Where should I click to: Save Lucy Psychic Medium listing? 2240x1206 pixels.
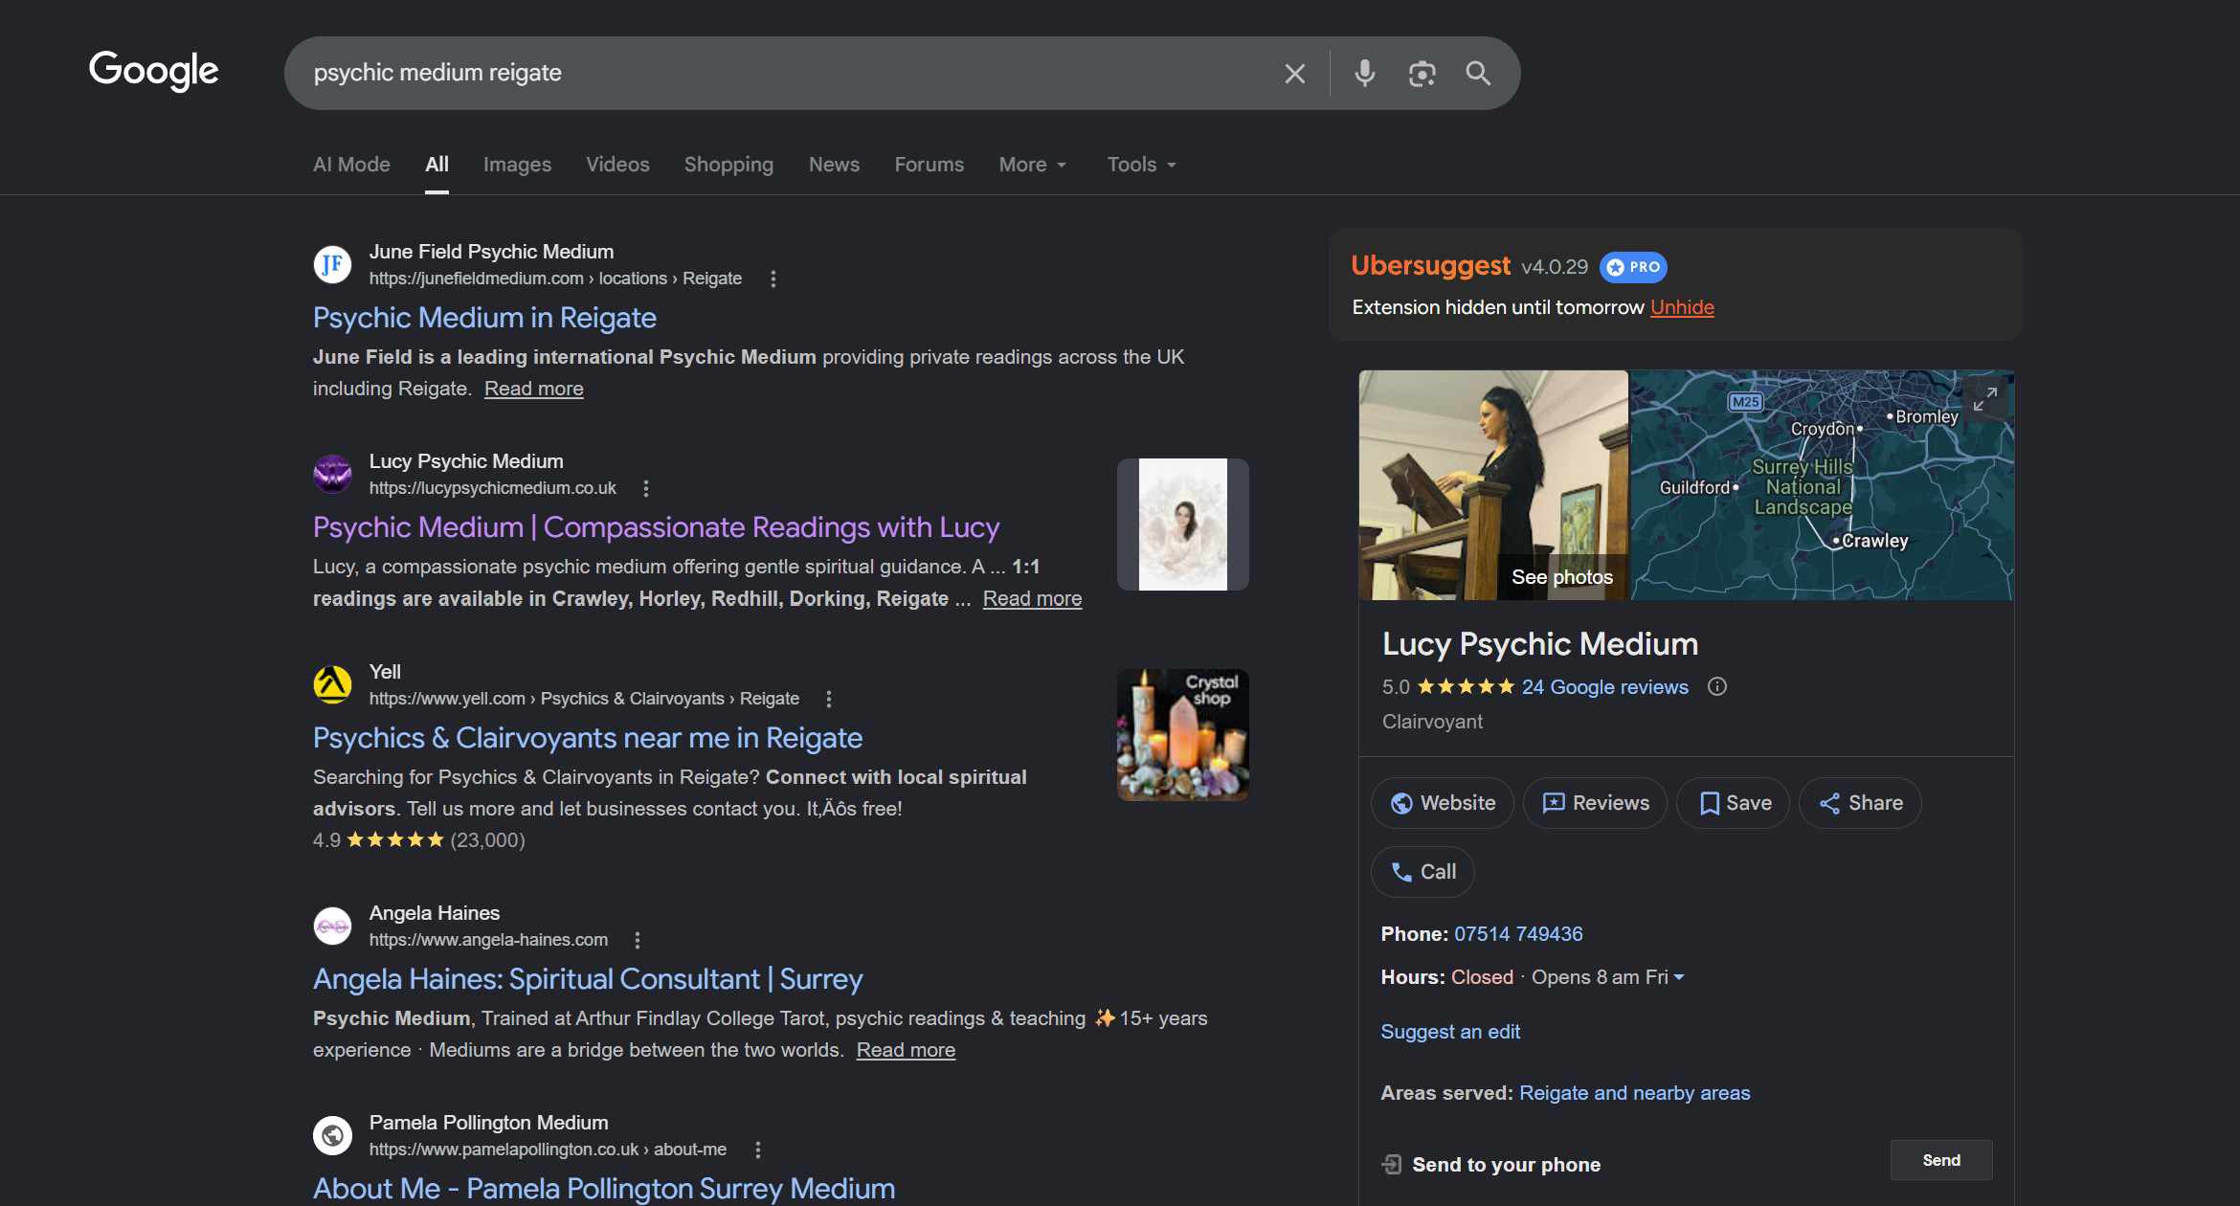click(x=1734, y=803)
